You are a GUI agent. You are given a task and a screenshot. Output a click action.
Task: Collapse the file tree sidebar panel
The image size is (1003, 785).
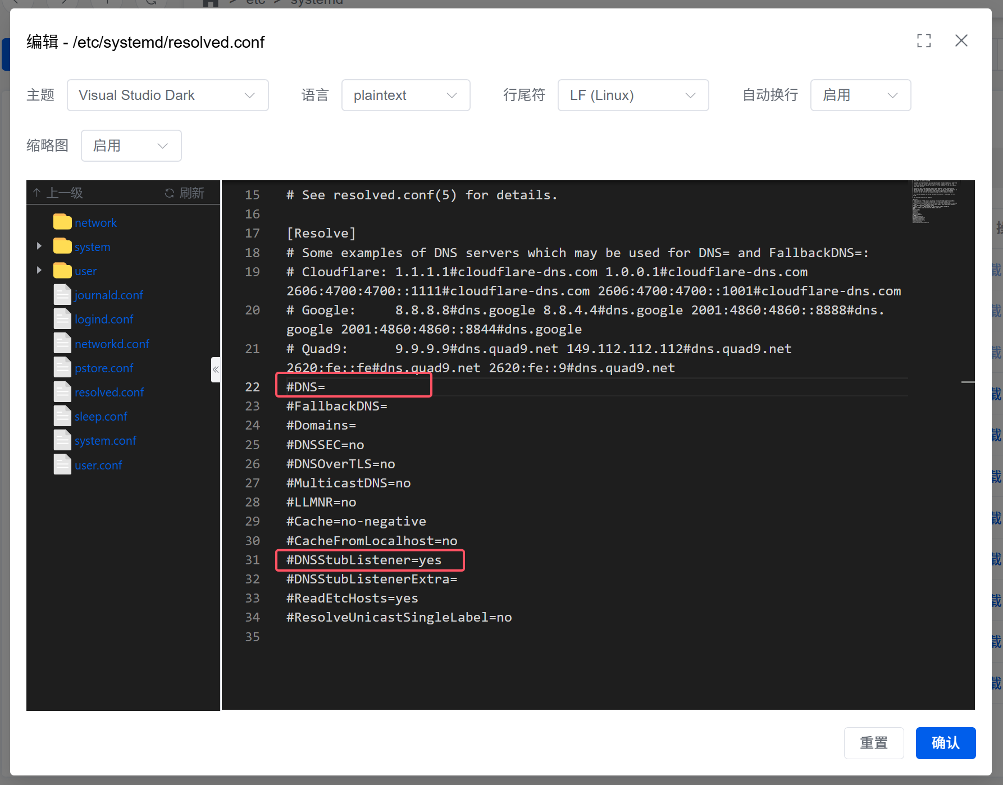click(x=216, y=369)
